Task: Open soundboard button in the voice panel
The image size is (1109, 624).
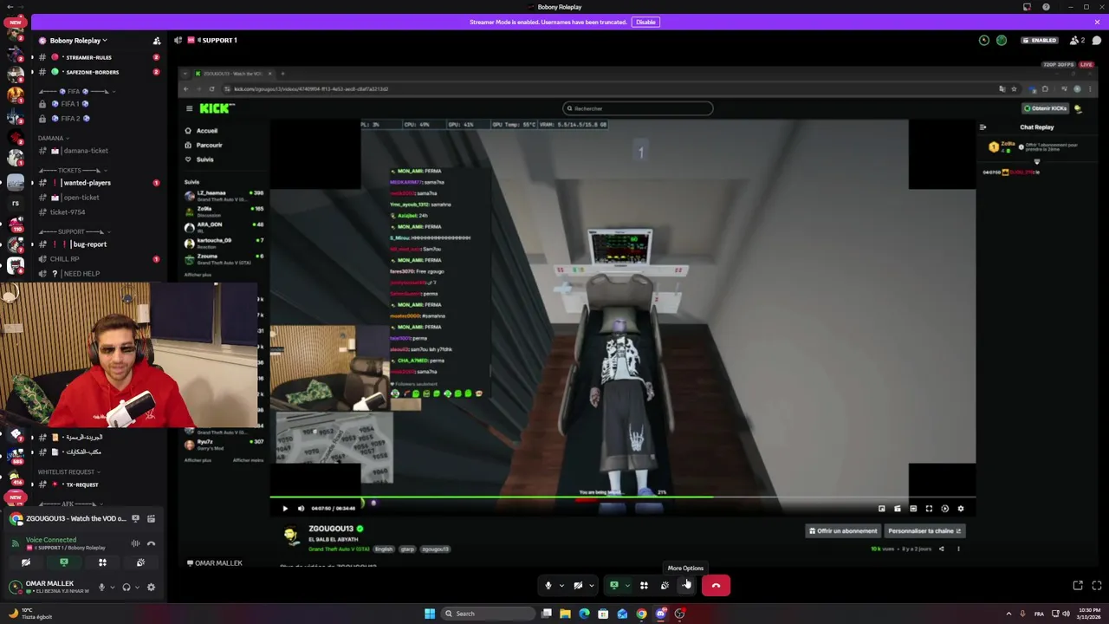Action: [x=140, y=562]
